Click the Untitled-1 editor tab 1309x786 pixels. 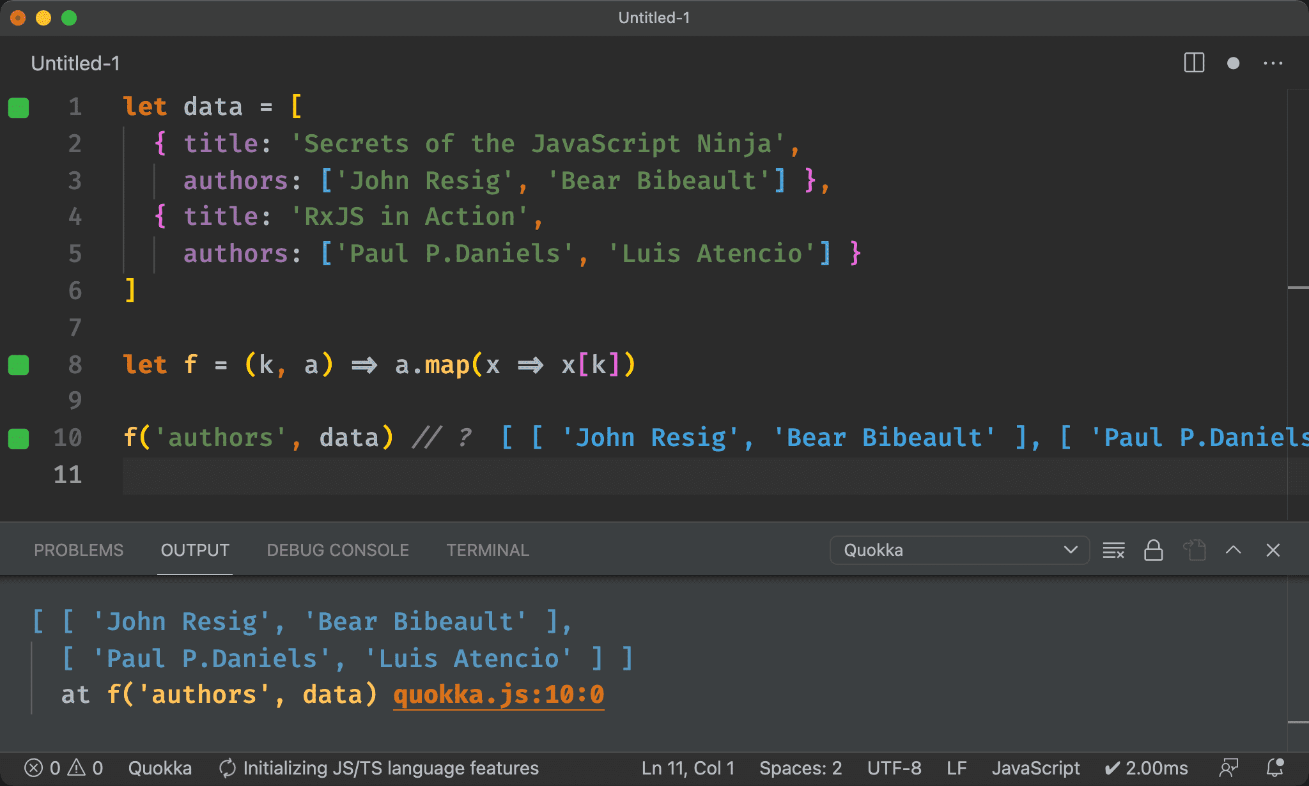tap(75, 63)
